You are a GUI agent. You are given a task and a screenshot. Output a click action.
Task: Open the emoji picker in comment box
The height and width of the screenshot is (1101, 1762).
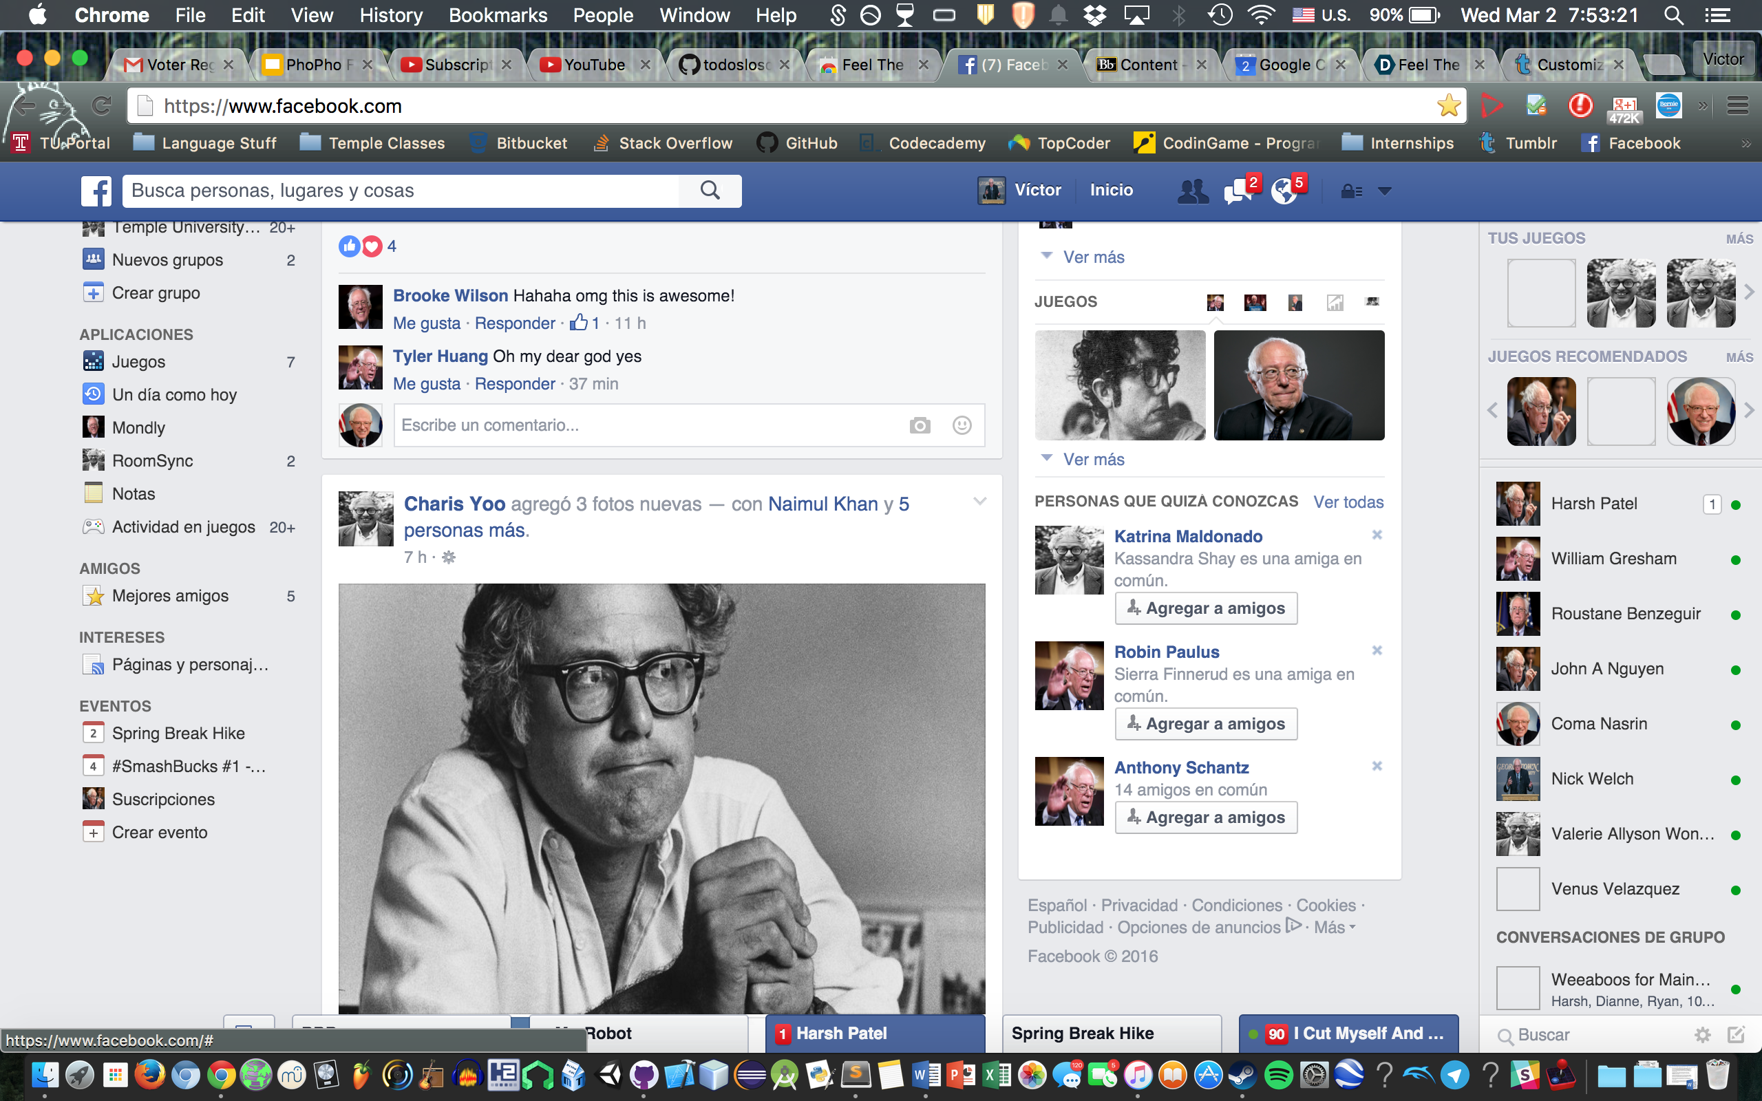[962, 425]
